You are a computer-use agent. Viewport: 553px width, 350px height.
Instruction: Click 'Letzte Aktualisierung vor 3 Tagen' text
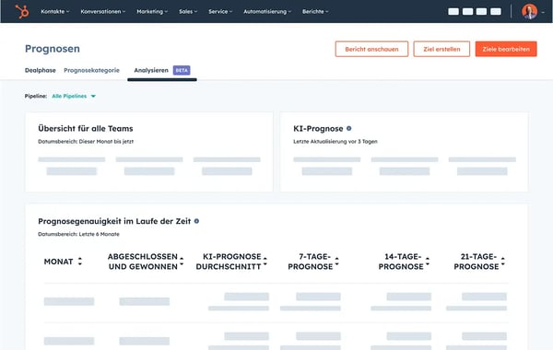click(335, 141)
